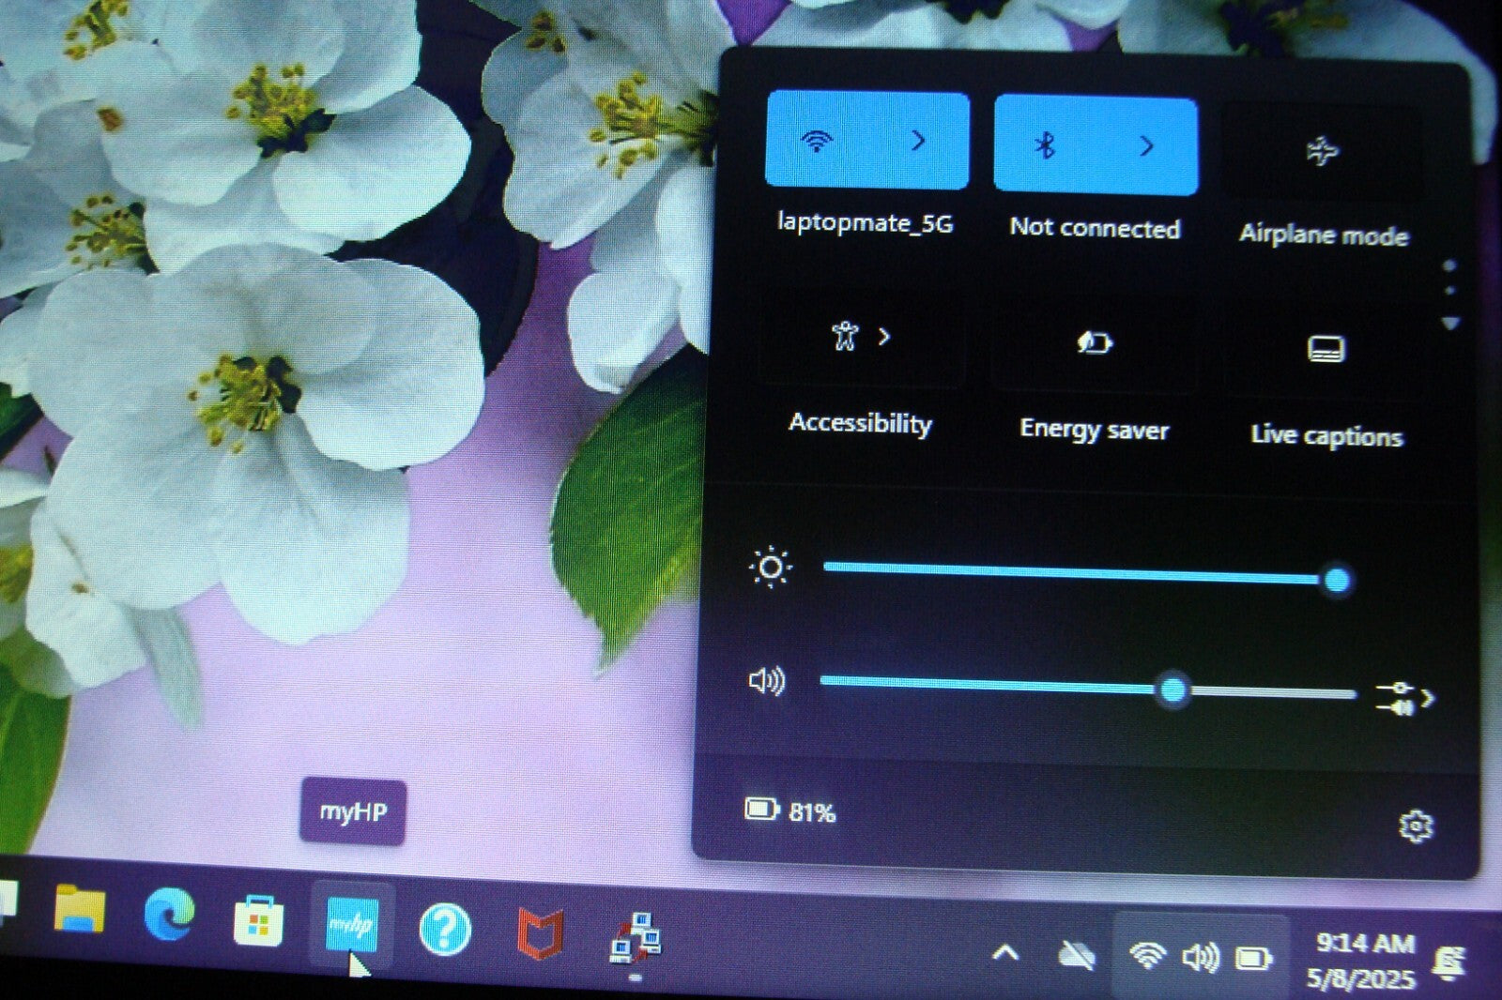Toggle Wi-Fi off using the Wi-Fi icon

(818, 142)
